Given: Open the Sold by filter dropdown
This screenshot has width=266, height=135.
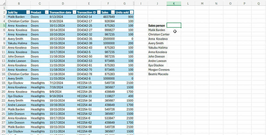Looking at the screenshot, I should click(28, 12).
